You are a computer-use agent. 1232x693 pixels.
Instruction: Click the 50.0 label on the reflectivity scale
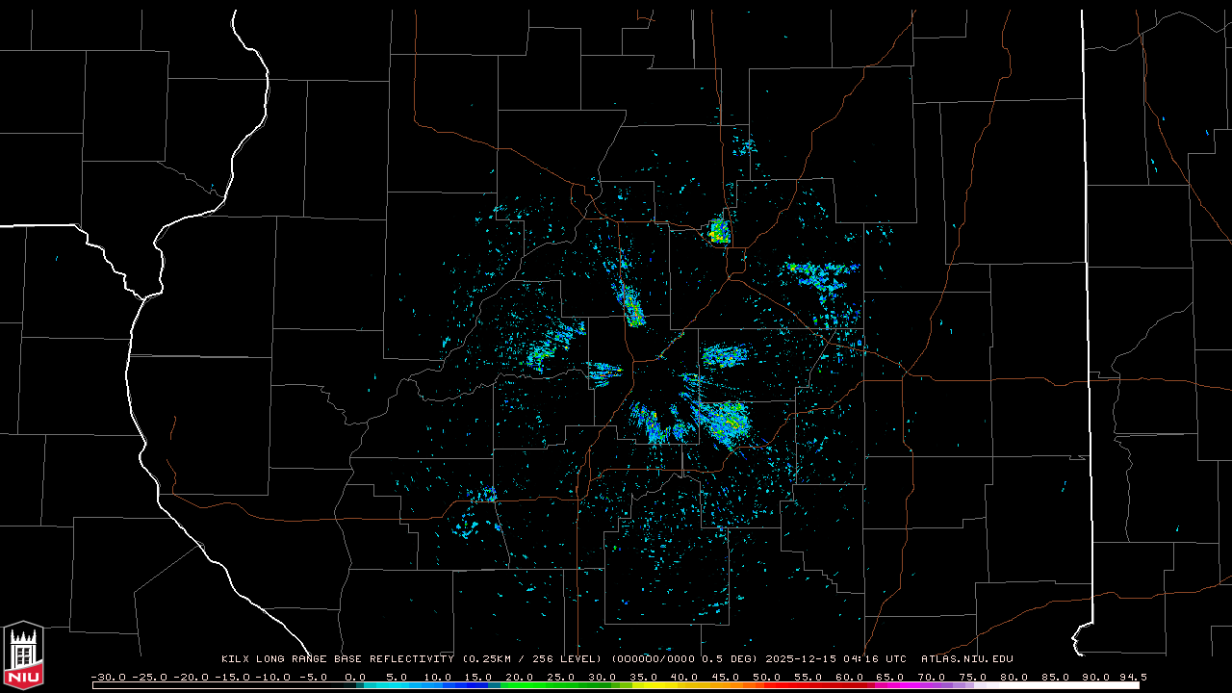766,677
